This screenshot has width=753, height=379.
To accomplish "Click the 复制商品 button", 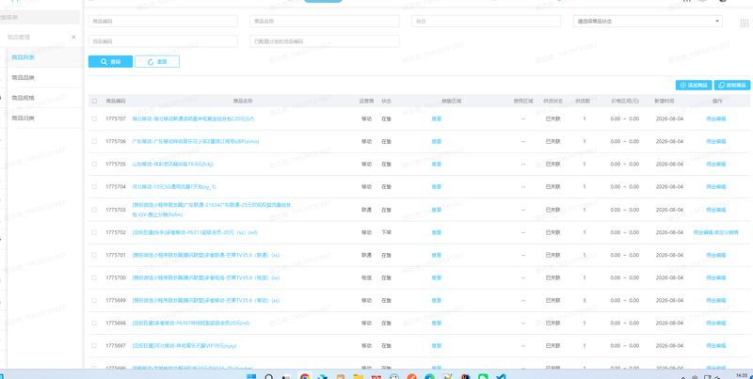I will click(732, 85).
